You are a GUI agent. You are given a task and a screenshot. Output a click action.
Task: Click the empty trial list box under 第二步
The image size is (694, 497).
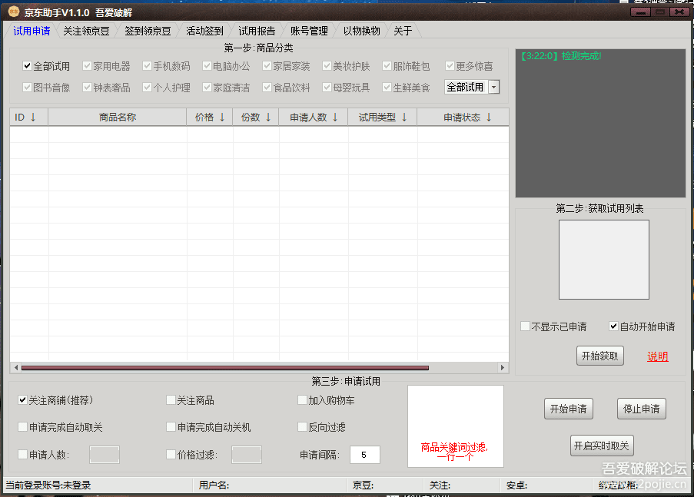click(604, 260)
